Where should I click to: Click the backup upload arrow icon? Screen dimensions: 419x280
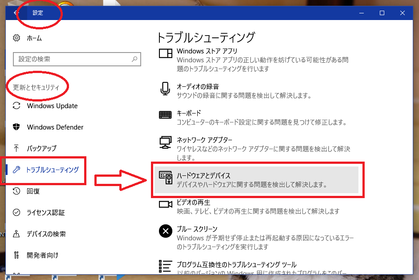click(16, 148)
